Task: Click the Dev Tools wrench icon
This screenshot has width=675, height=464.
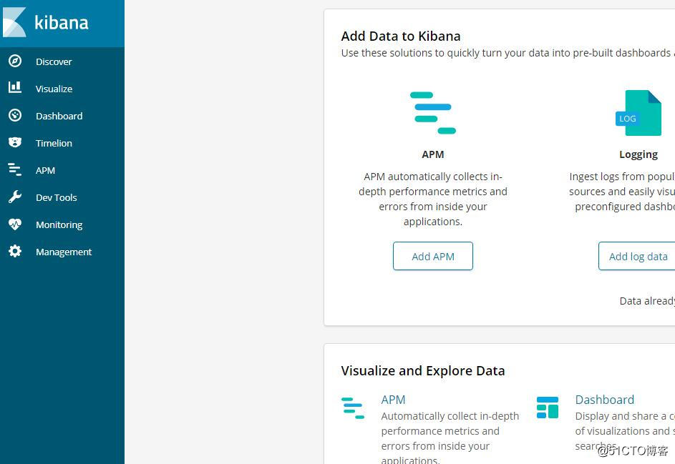Action: 15,197
